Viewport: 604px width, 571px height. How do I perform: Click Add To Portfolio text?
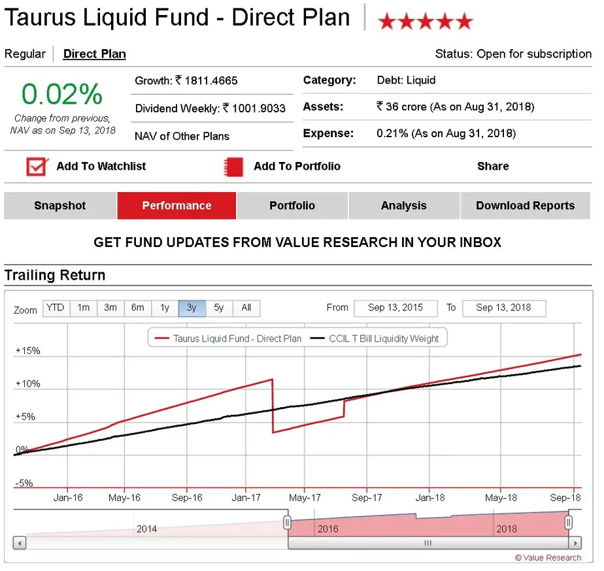[297, 167]
